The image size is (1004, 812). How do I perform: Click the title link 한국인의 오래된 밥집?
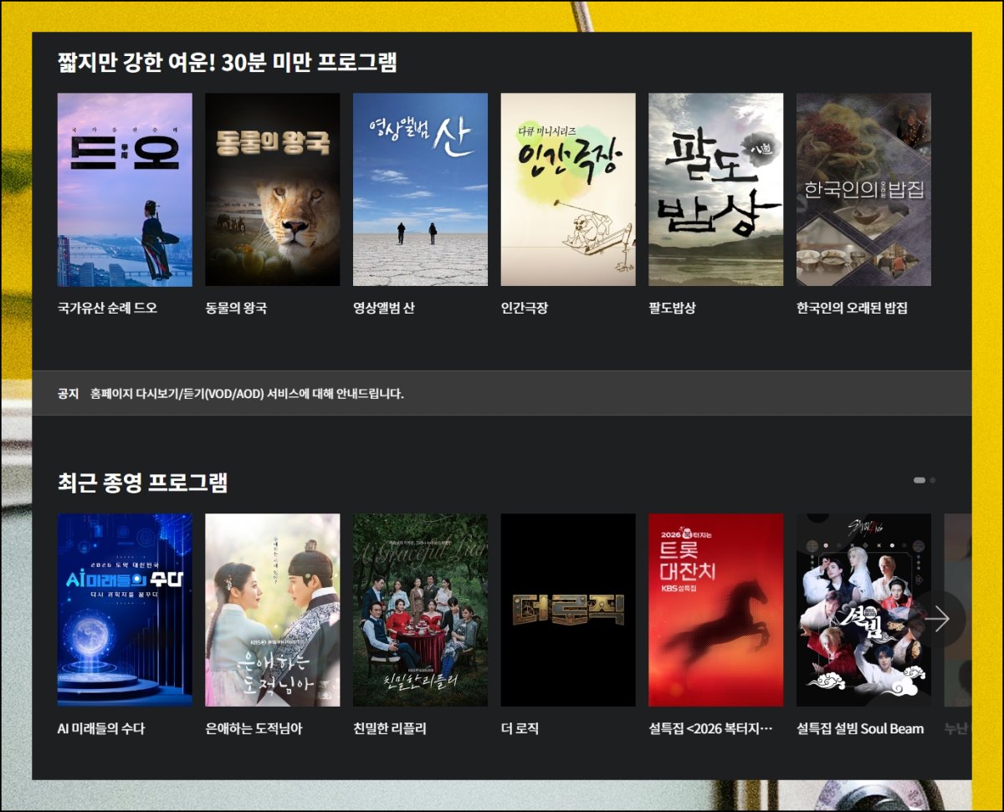coord(852,308)
